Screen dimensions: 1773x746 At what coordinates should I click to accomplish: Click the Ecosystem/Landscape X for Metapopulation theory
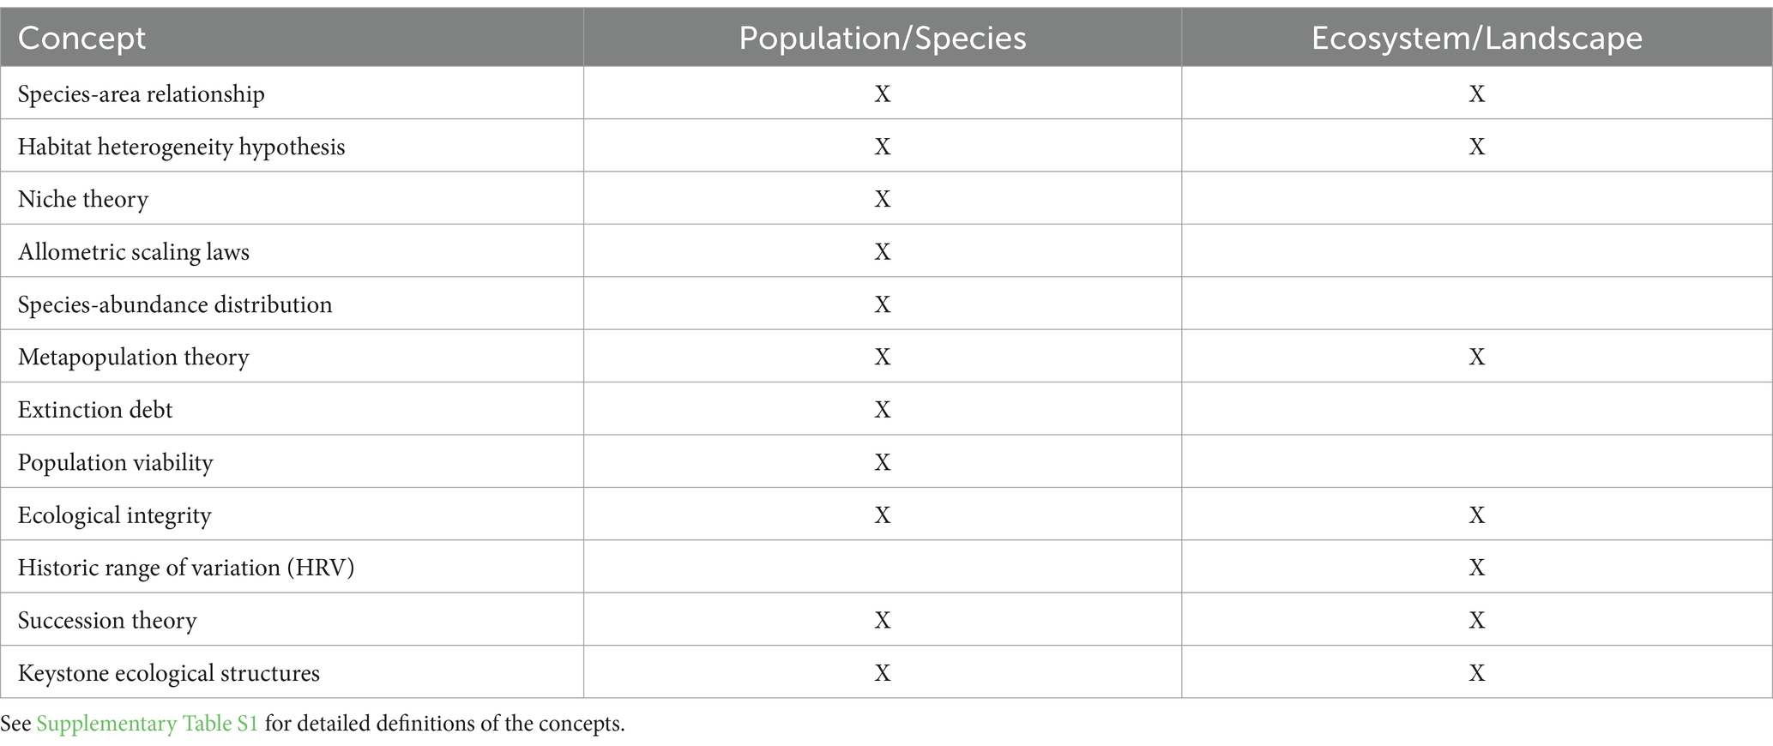(x=1476, y=357)
